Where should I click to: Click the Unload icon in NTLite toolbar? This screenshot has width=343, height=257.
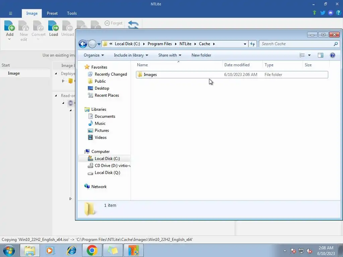(67, 26)
